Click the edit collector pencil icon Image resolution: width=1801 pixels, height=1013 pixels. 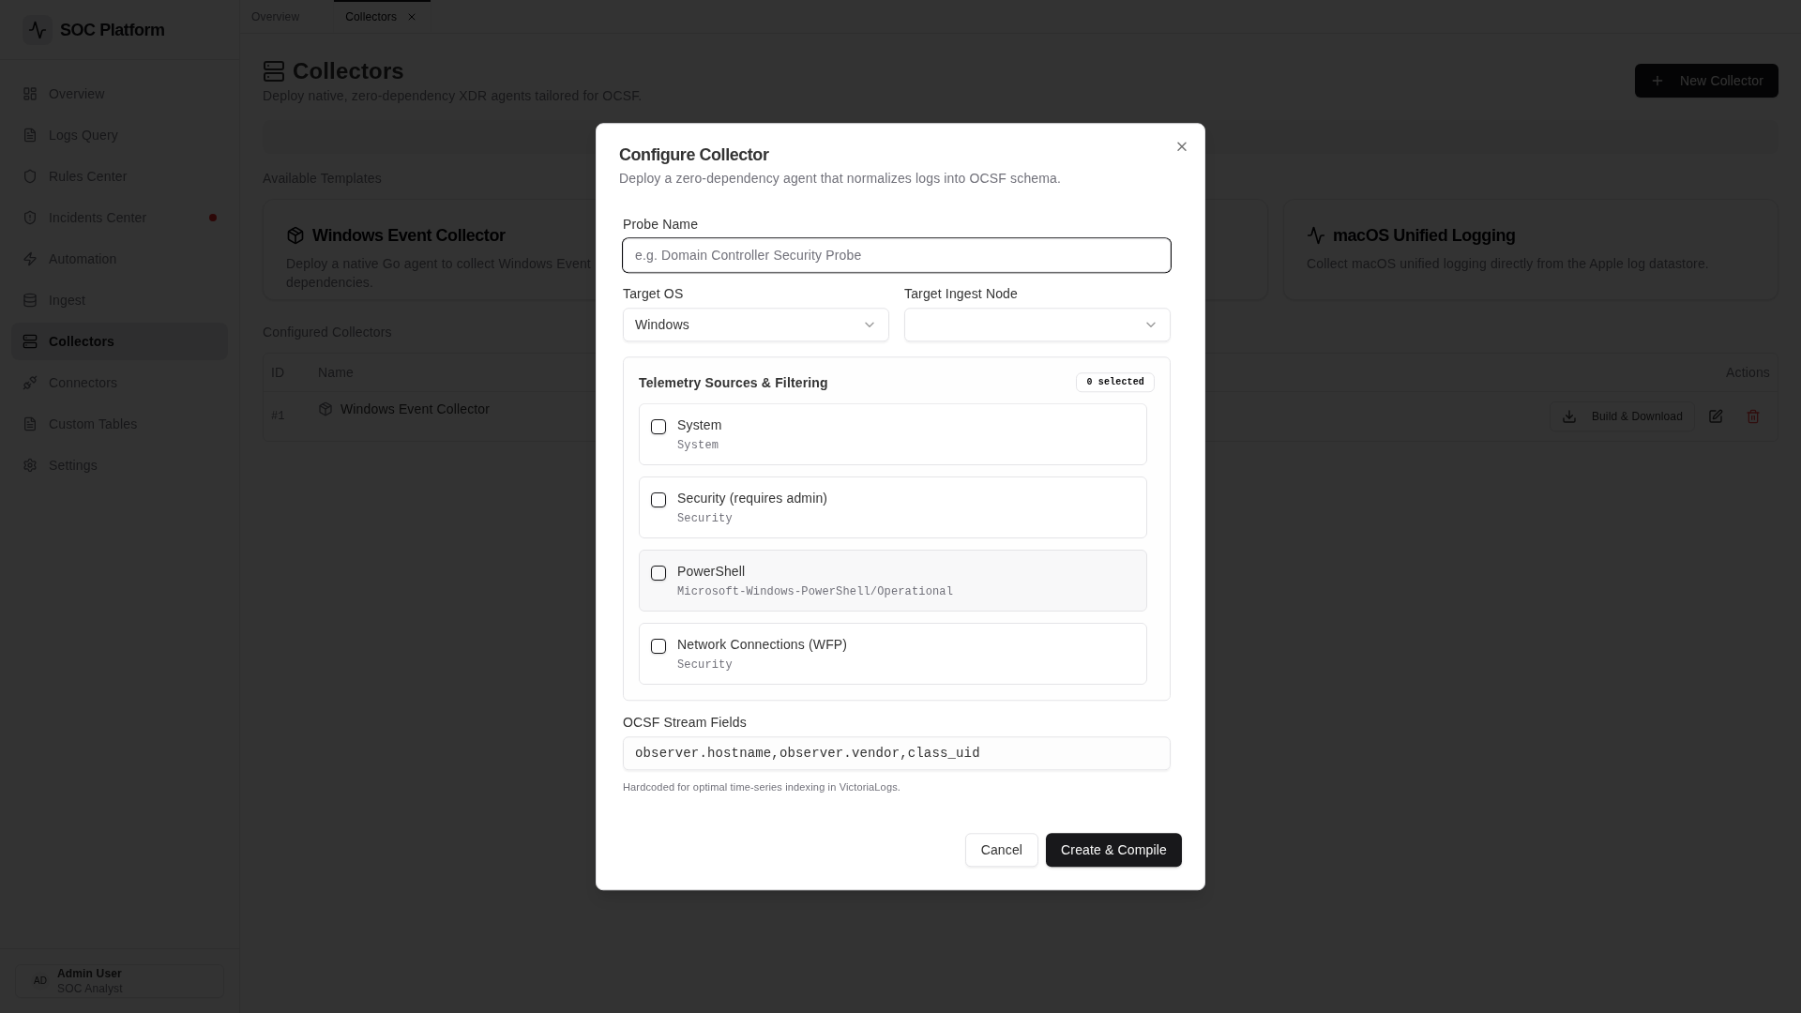1715,416
